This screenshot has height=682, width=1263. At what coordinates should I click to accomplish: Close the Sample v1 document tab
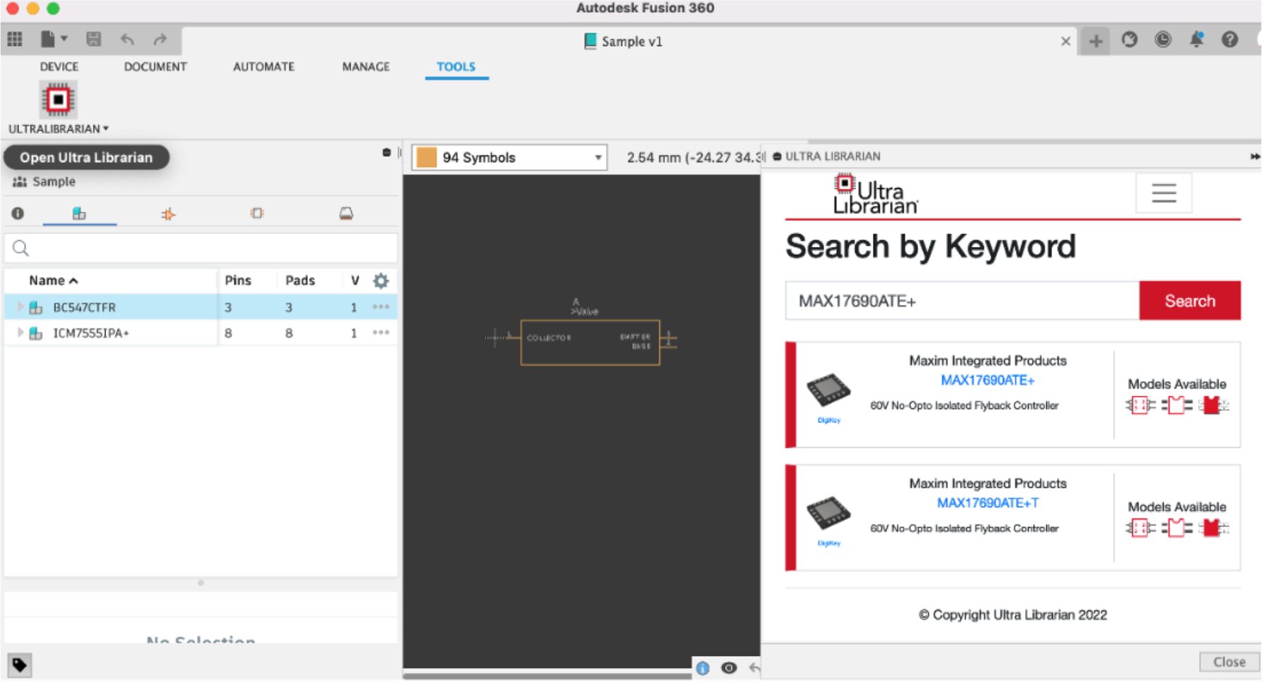(x=1065, y=41)
